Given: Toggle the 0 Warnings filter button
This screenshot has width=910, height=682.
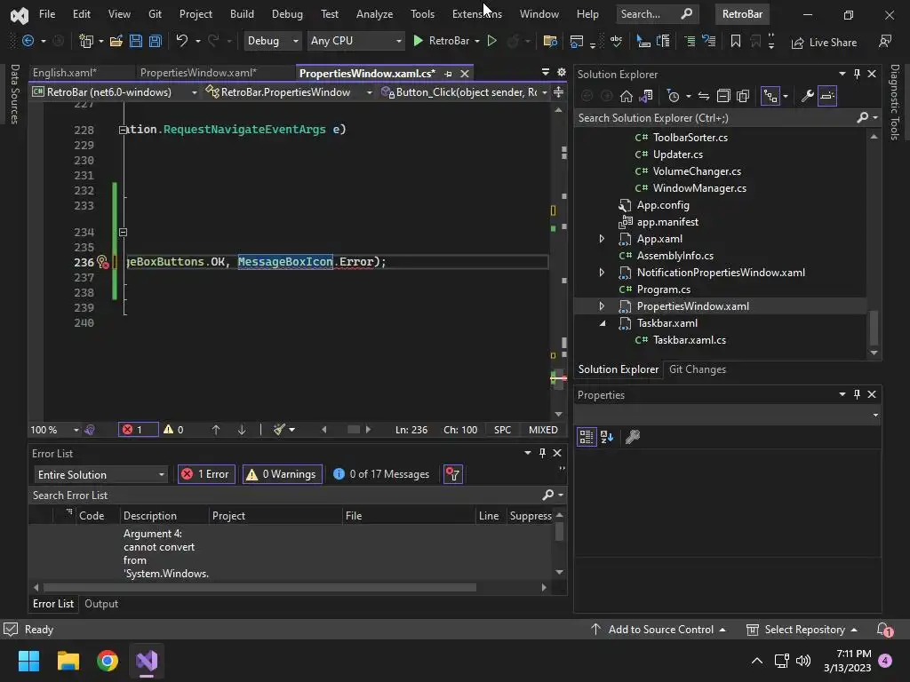Looking at the screenshot, I should tap(282, 474).
